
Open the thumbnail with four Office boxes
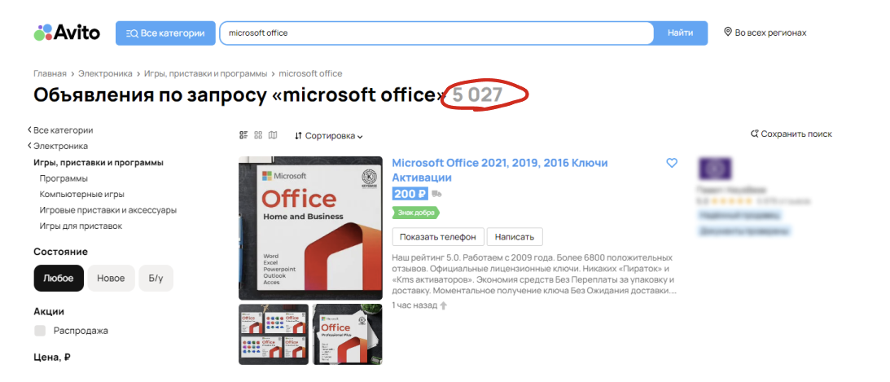tap(274, 334)
